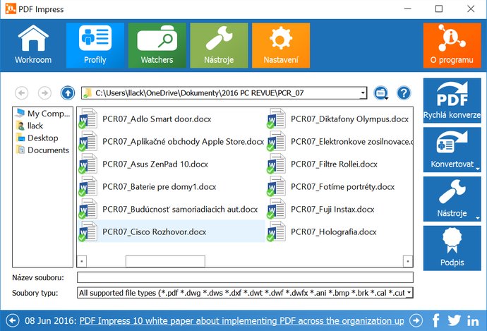Select PCR07_Baterie pre domy1.docx
487x331 pixels.
pos(148,186)
